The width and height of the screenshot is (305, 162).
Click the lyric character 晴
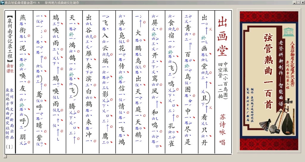tap(39, 125)
